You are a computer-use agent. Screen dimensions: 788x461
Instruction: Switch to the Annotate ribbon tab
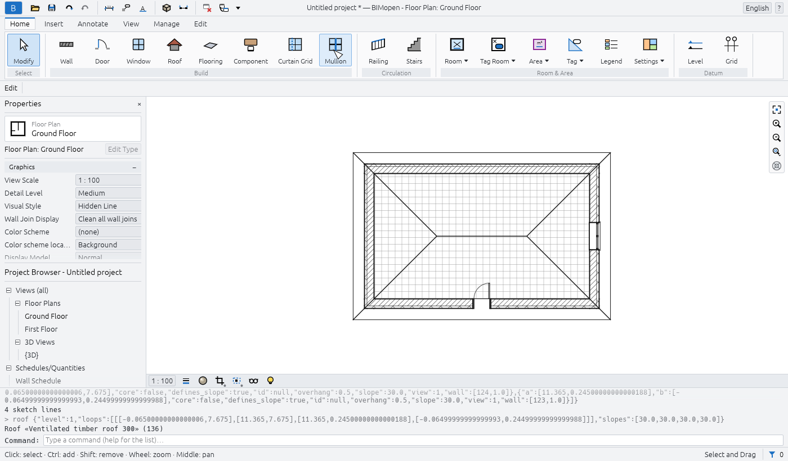[93, 24]
